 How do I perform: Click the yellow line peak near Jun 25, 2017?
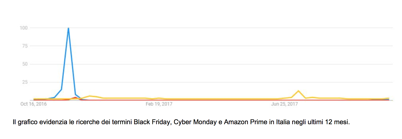point(298,91)
